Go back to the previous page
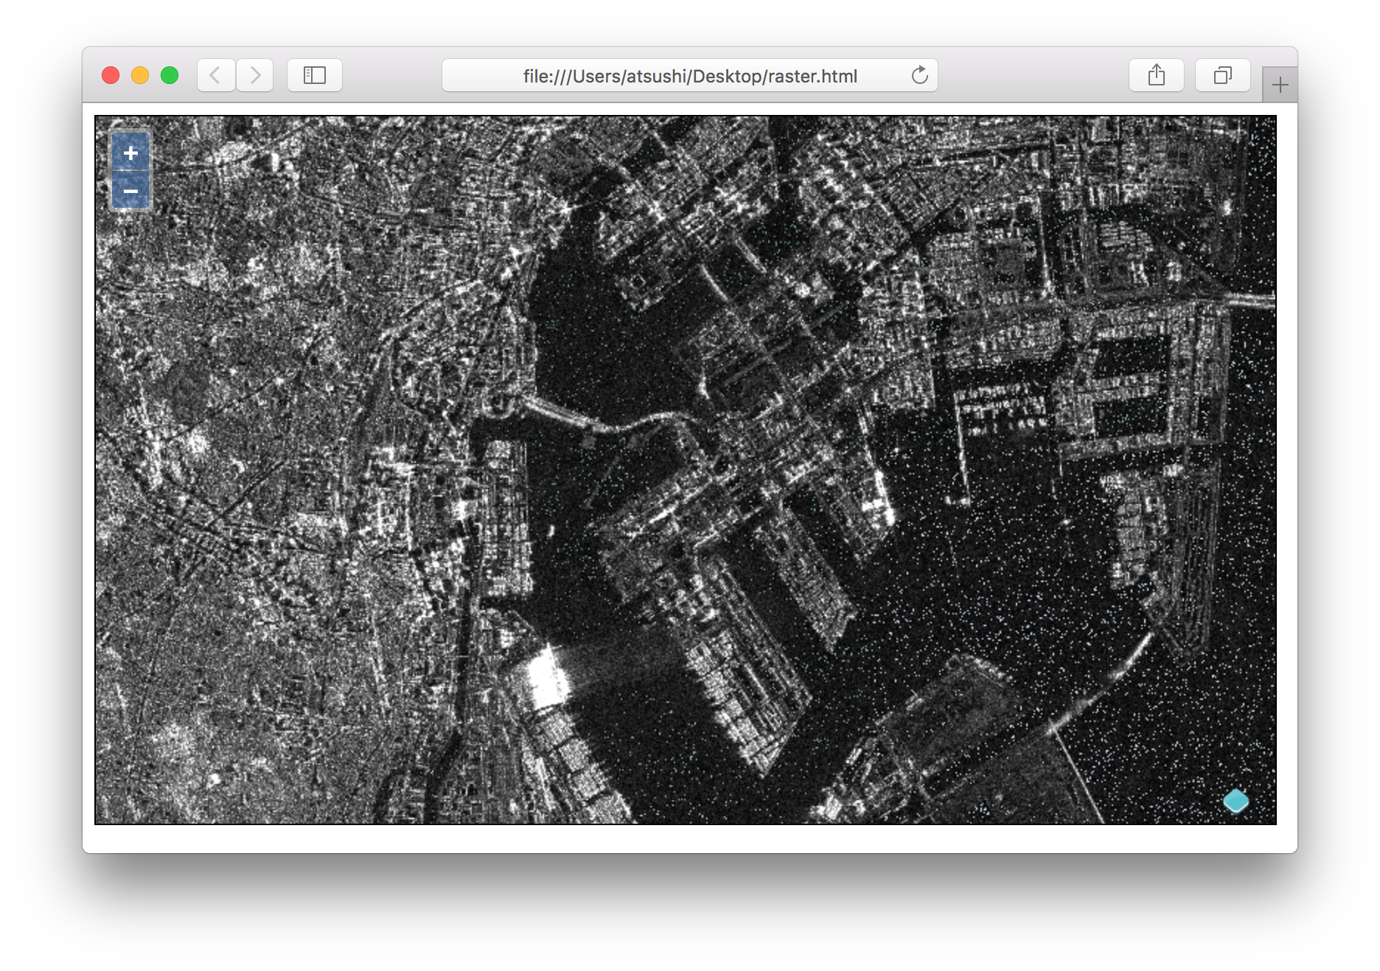The width and height of the screenshot is (1380, 971). [216, 75]
